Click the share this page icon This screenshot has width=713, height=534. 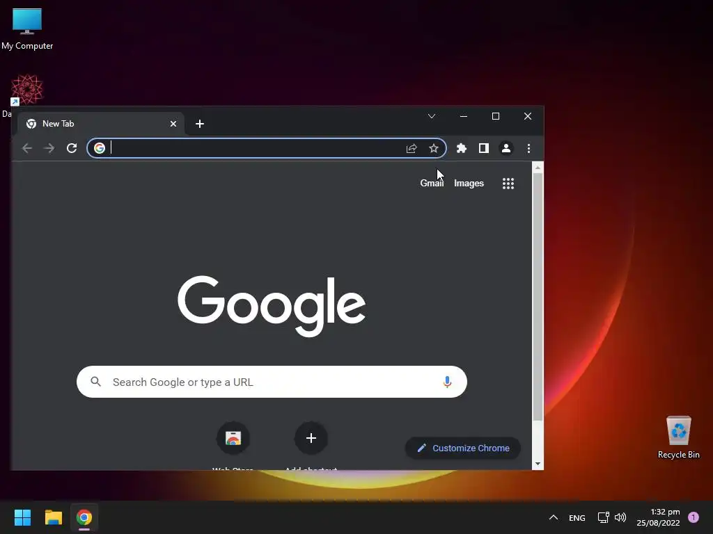coord(412,149)
